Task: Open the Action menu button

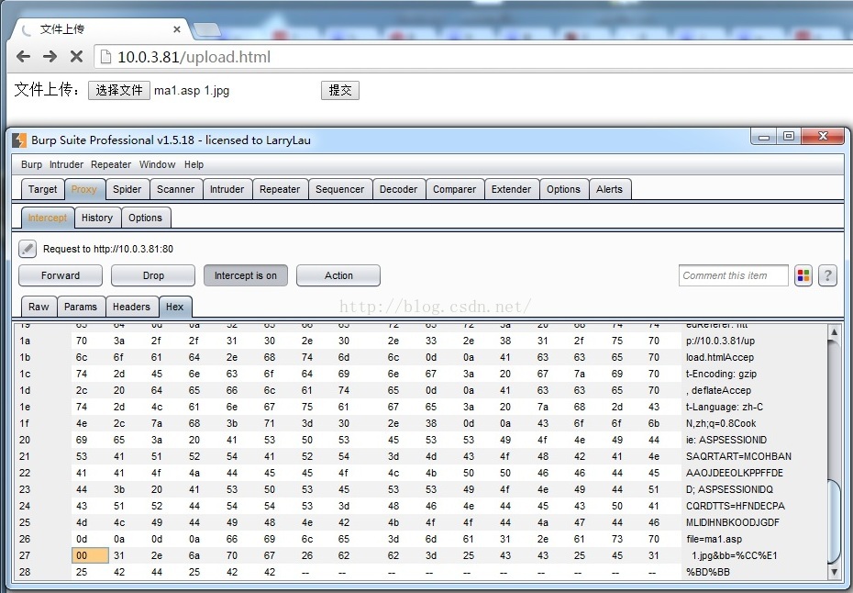Action: 338,275
